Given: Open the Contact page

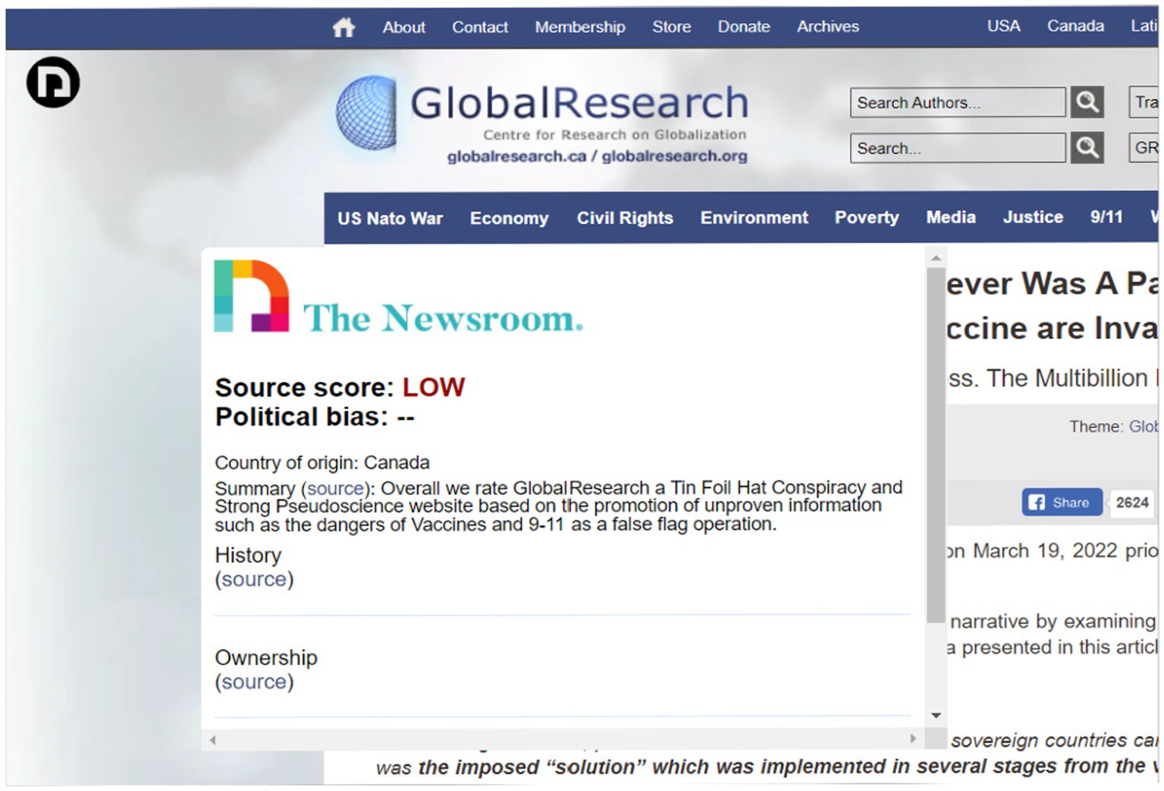Looking at the screenshot, I should click(x=480, y=27).
